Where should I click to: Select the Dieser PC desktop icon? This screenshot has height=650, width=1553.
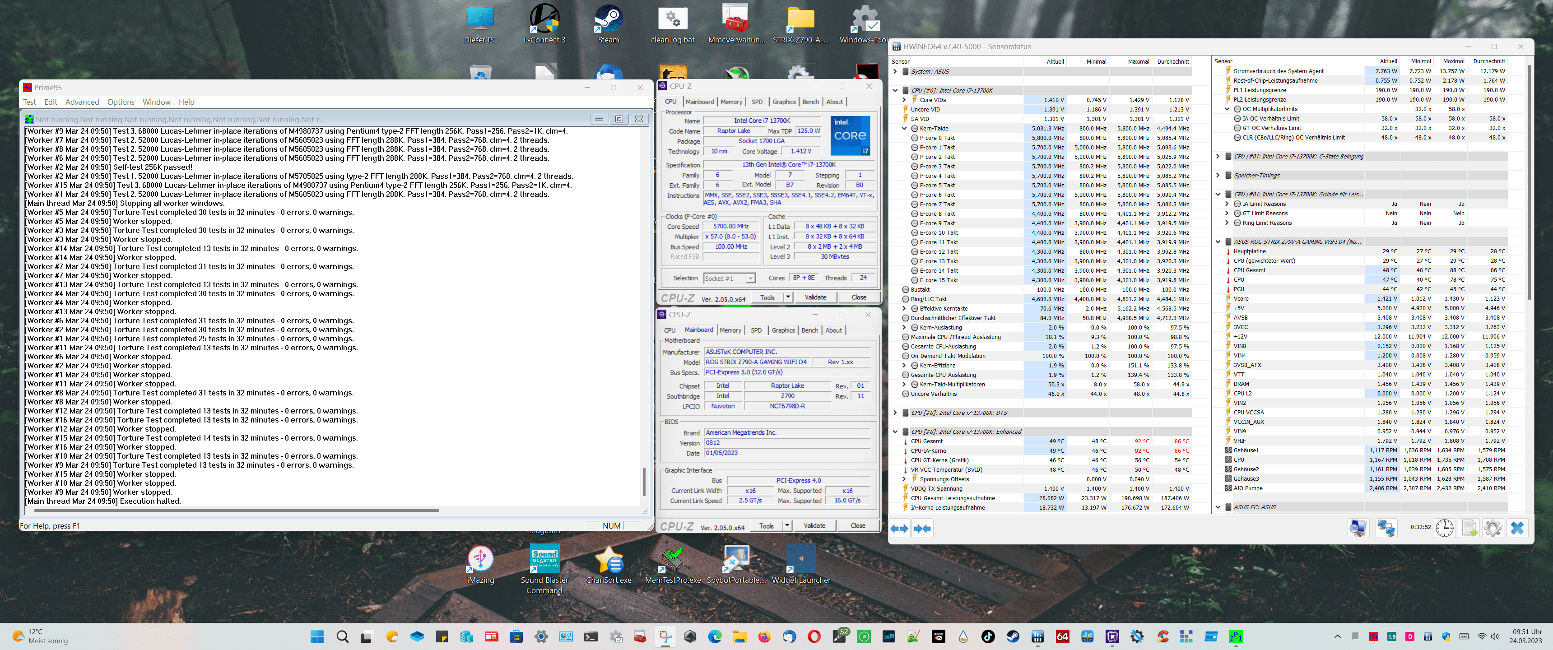480,24
